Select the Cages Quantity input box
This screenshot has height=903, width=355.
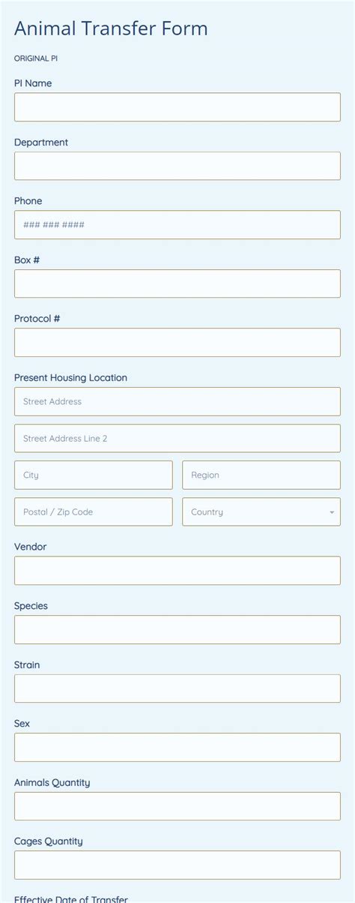(177, 865)
